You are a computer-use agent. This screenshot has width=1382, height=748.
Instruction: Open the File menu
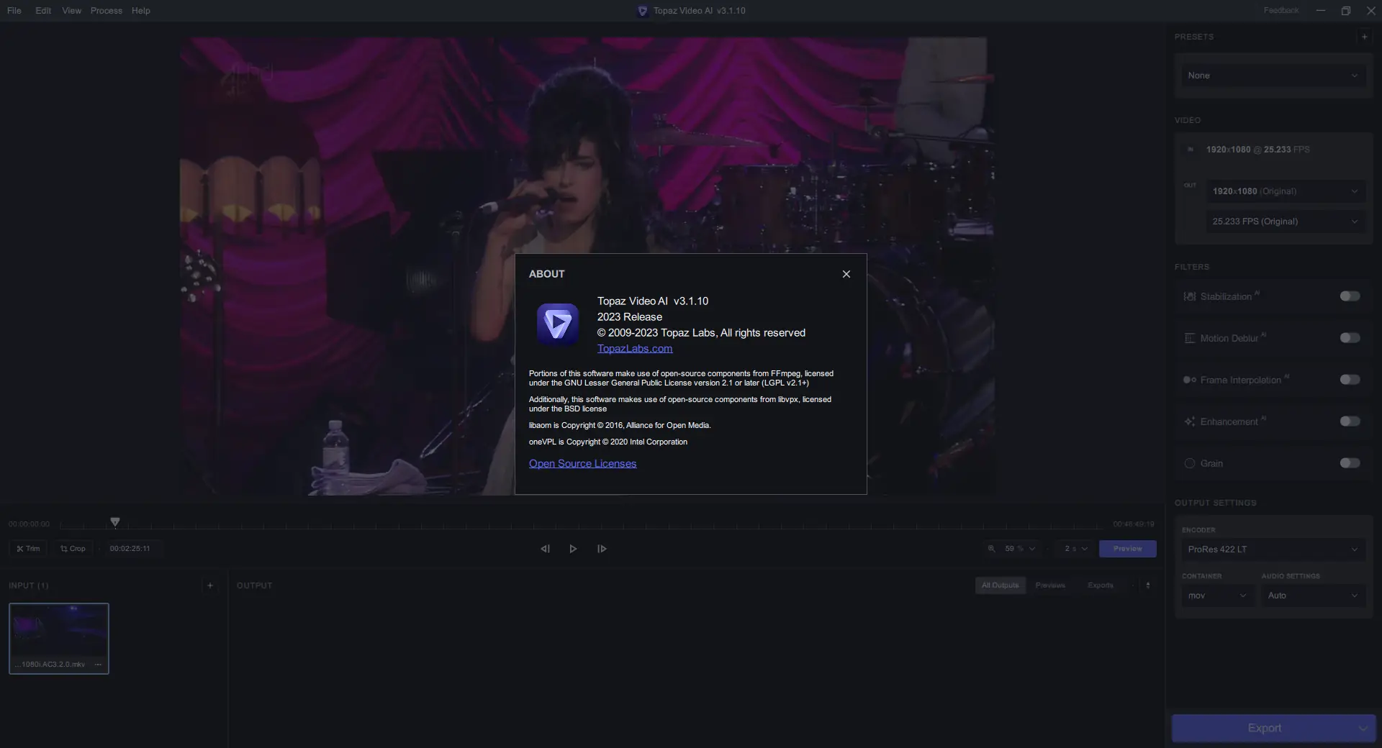[14, 11]
